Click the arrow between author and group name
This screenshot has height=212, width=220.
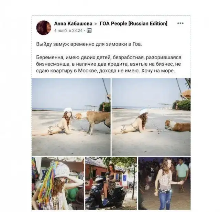click(x=96, y=24)
